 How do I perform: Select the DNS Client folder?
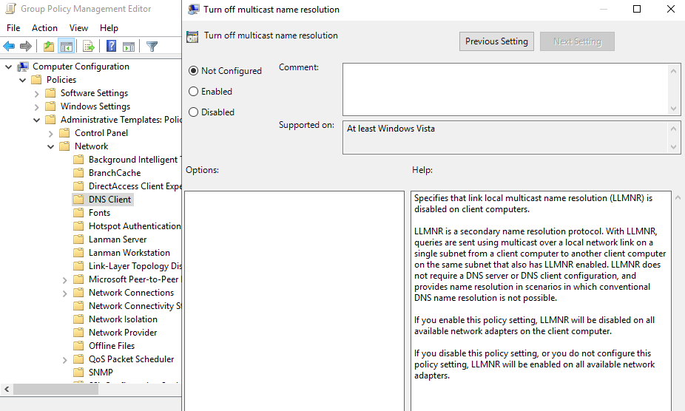pos(109,200)
